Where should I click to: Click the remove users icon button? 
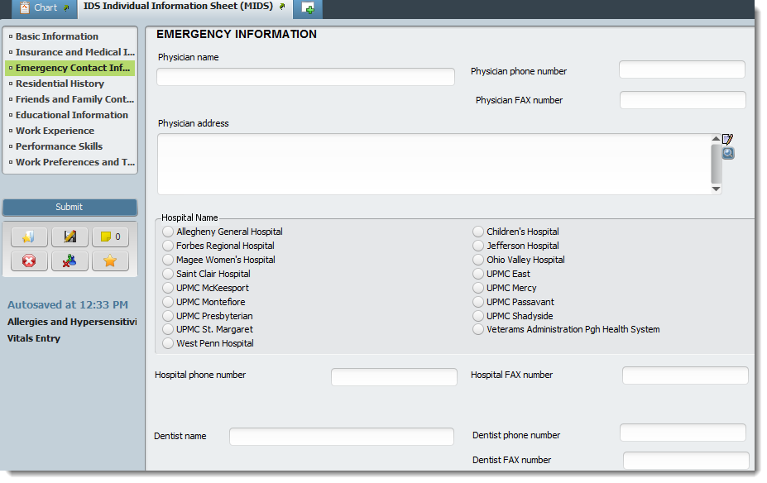tap(70, 261)
